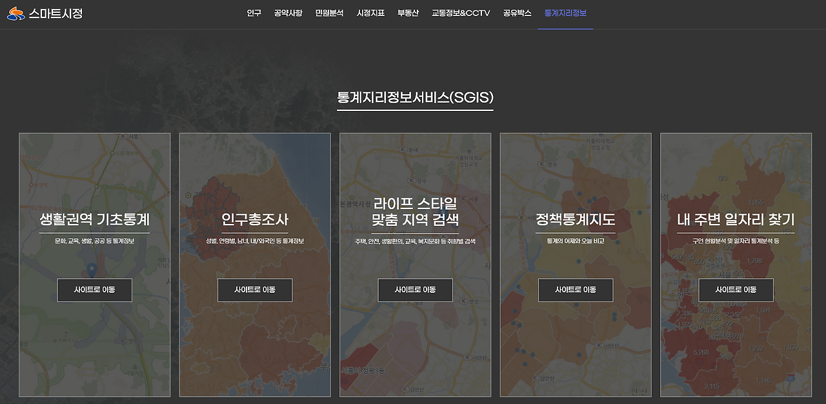
Task: Select the 내 주변 일자리 찾기 card
Action: (736, 219)
